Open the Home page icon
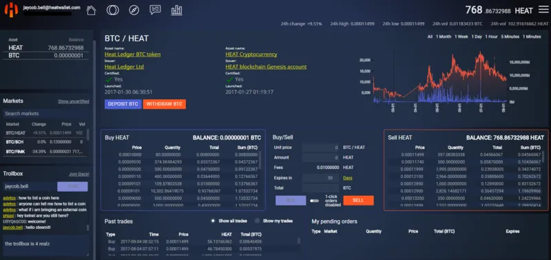The image size is (551, 260). tap(91, 10)
